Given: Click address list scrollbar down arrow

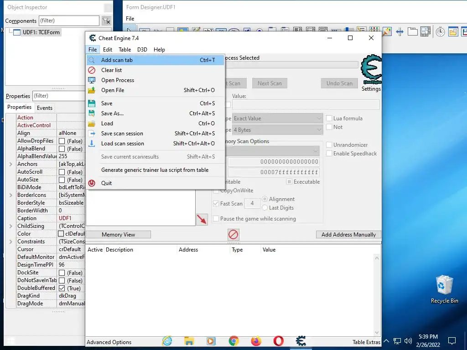Looking at the screenshot, I should pos(377,332).
